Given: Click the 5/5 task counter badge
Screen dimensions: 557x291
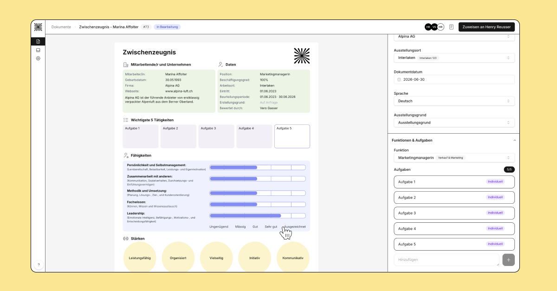Looking at the screenshot, I should point(509,169).
